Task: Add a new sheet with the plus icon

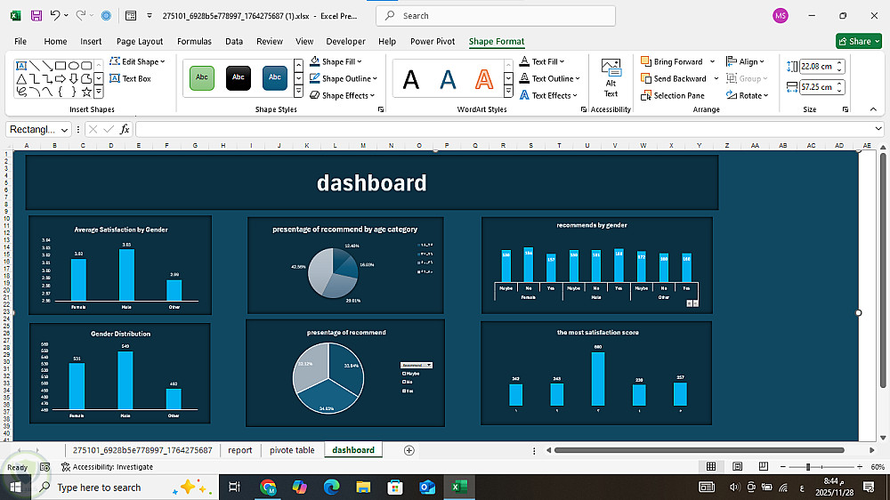Action: pos(409,450)
